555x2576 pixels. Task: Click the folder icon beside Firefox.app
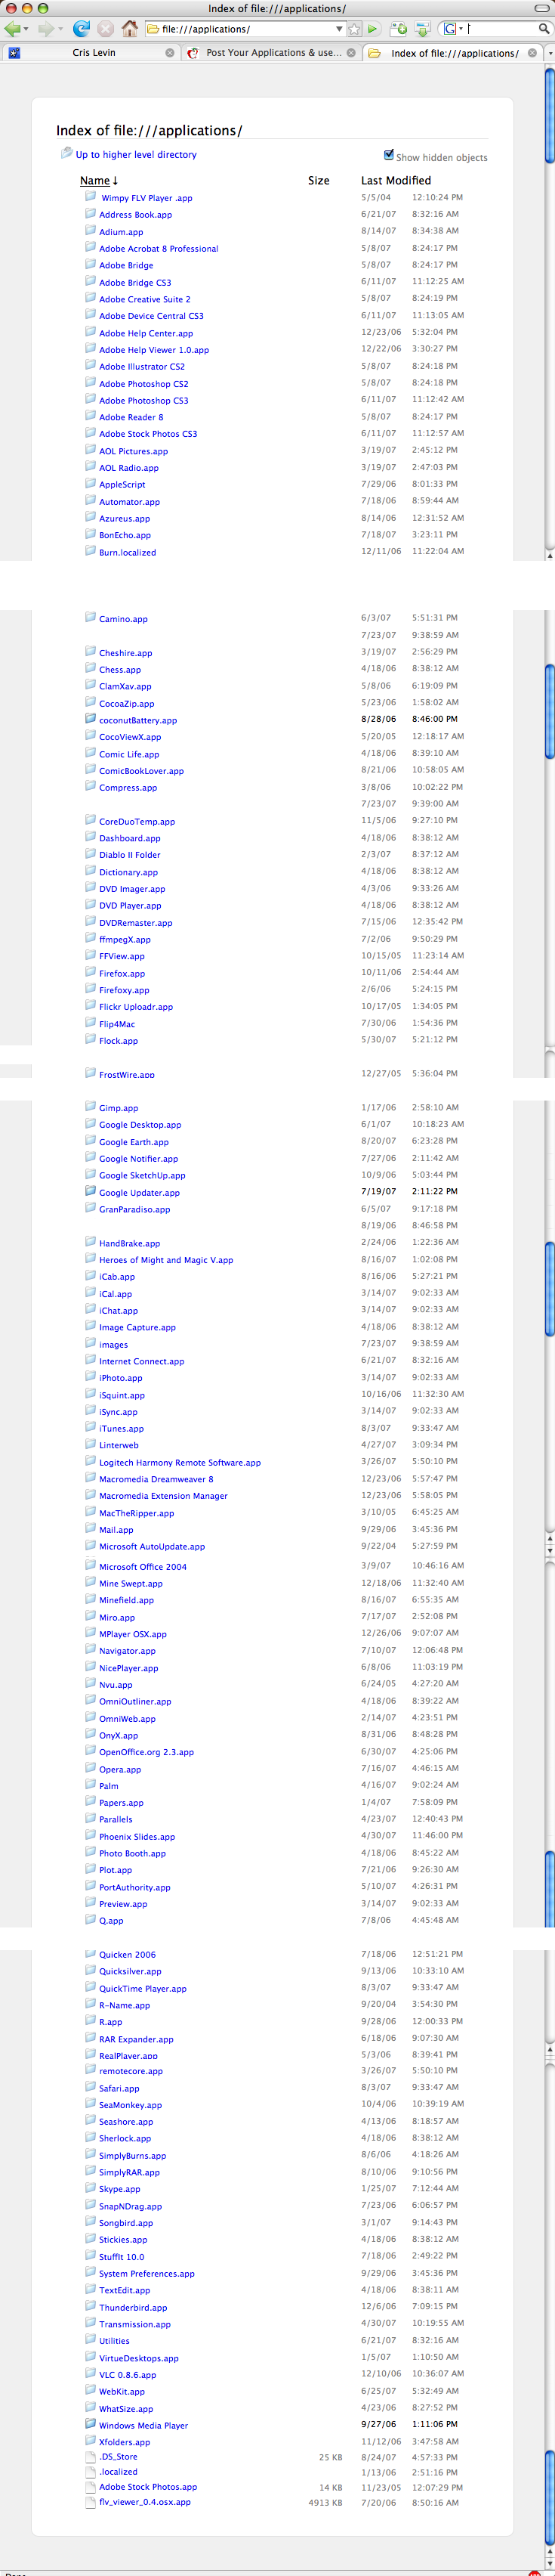point(90,973)
